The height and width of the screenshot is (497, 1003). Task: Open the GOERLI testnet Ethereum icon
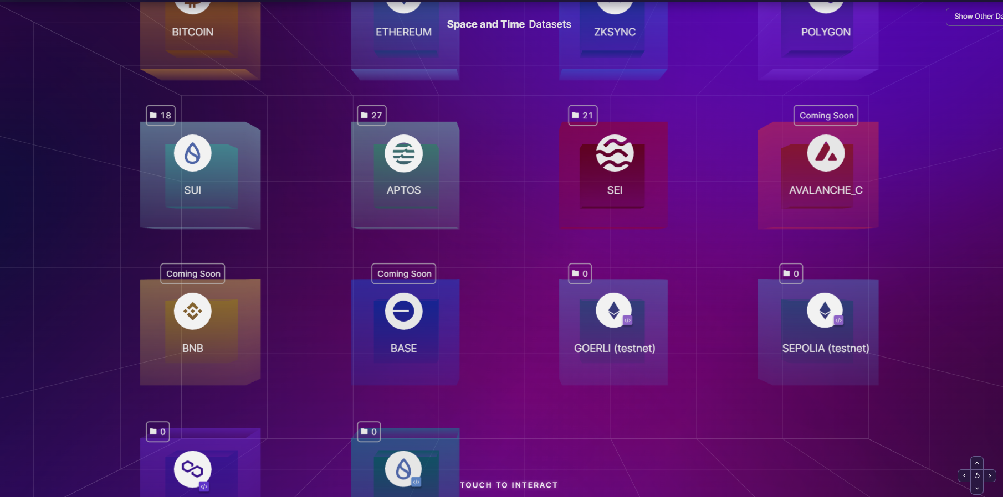(x=614, y=310)
